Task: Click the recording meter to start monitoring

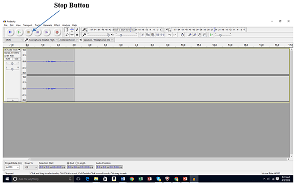Action: click(x=124, y=30)
